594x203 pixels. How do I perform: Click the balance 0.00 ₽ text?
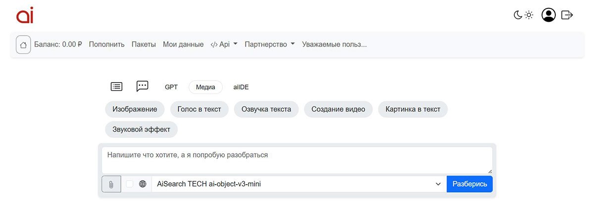pos(58,45)
